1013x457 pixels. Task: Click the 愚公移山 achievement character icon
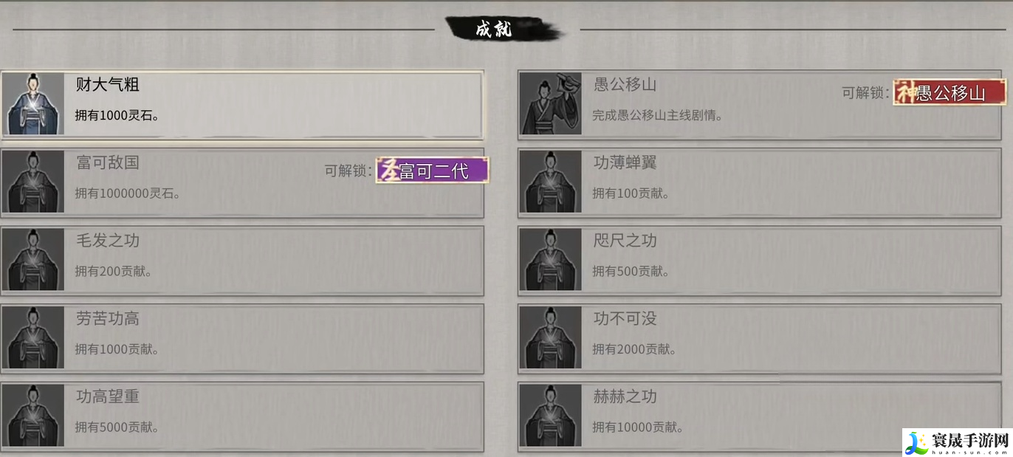(551, 103)
